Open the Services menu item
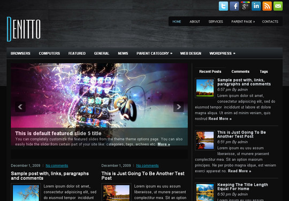 pyautogui.click(x=216, y=21)
